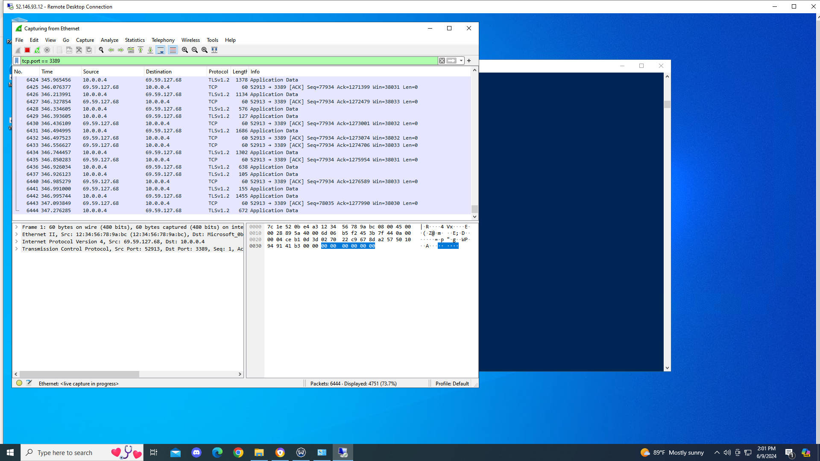
Task: Toggle packet colorization rules button
Action: (x=173, y=50)
